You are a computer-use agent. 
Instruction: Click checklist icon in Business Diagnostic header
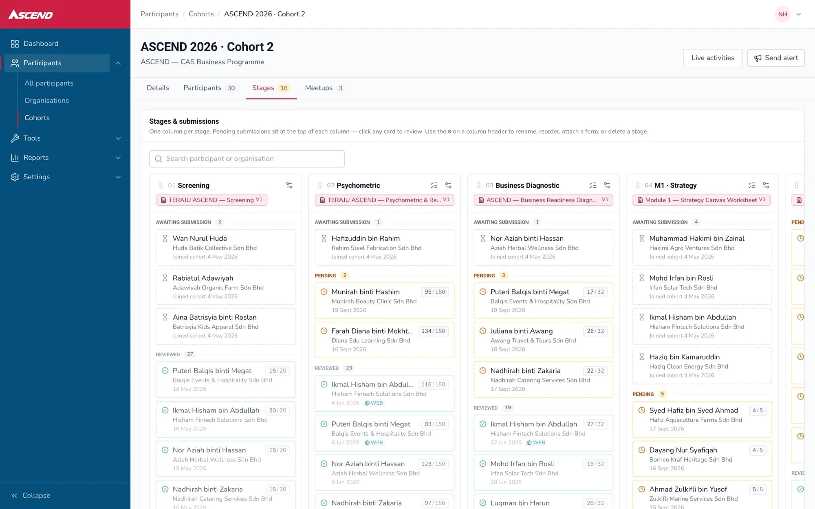click(x=593, y=185)
